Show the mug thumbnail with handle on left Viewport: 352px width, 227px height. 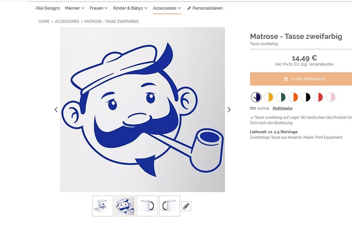(169, 206)
